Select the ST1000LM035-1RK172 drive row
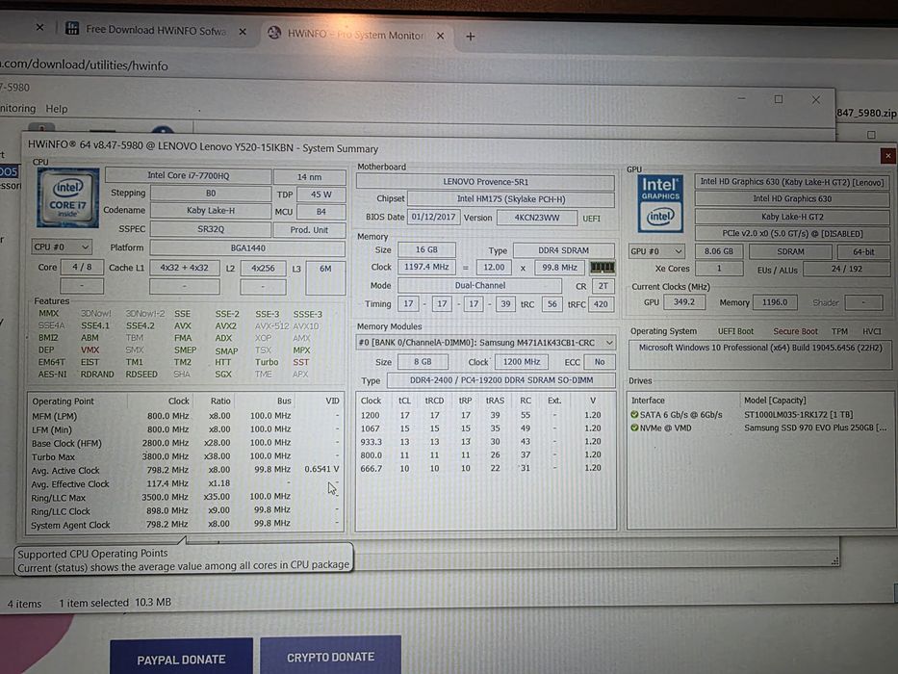898x674 pixels. click(x=759, y=414)
